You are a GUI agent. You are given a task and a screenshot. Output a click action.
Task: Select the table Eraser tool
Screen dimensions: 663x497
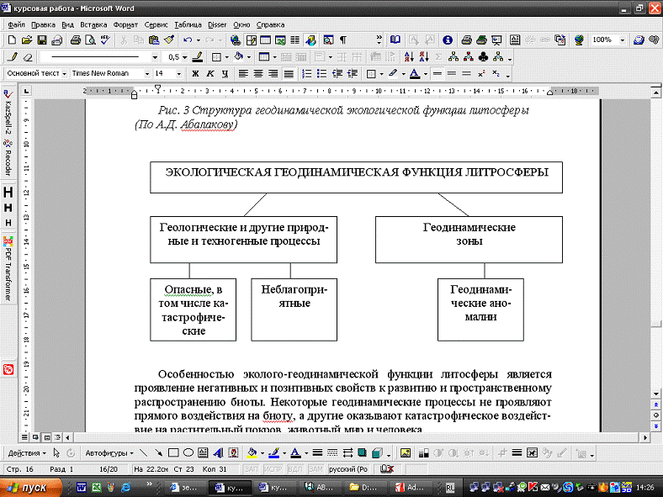pos(27,57)
